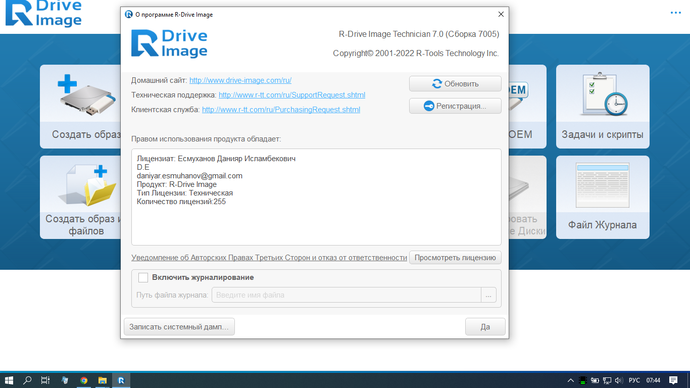Enable the Включить журналирование checkbox

coord(143,277)
